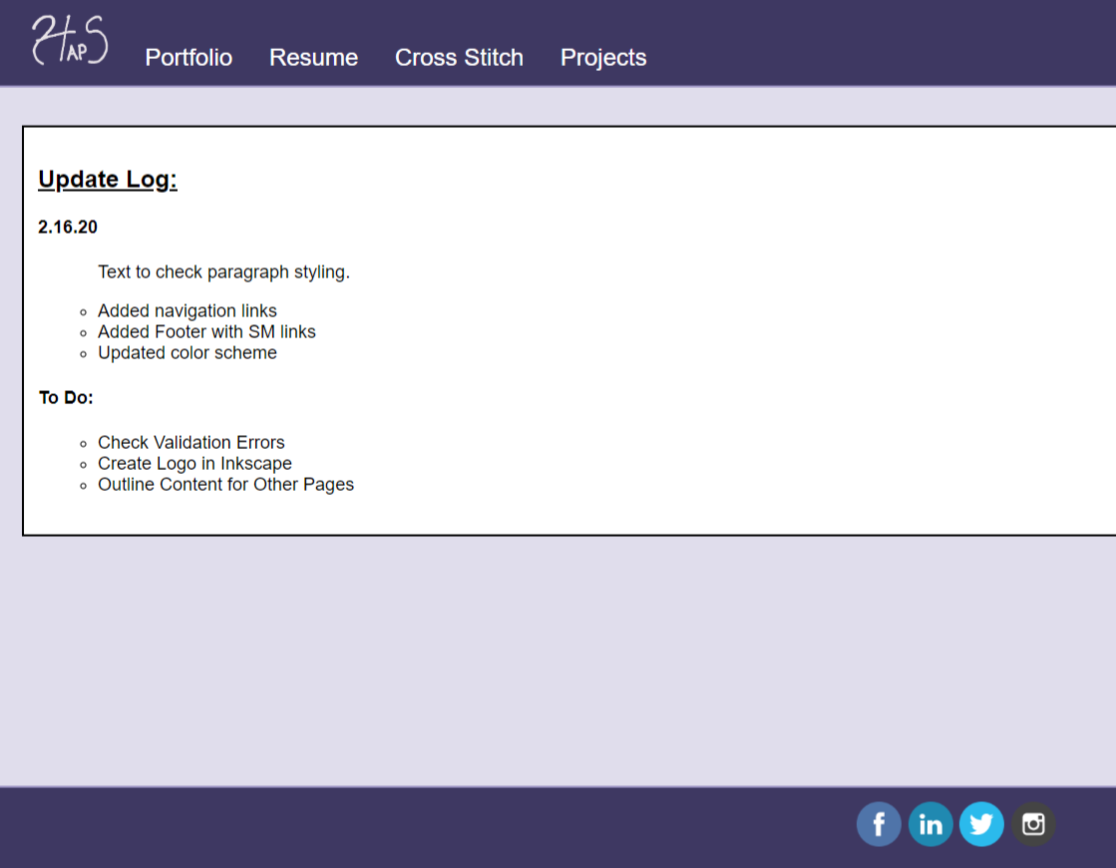Click the empty lavender area below the content box
Screen dimensions: 1116x868
[x=558, y=658]
